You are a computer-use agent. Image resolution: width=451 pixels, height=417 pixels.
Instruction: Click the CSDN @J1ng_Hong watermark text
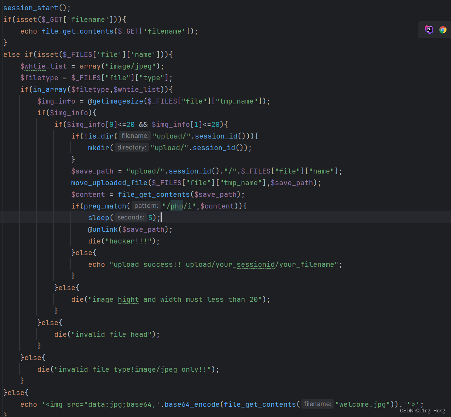(422, 410)
